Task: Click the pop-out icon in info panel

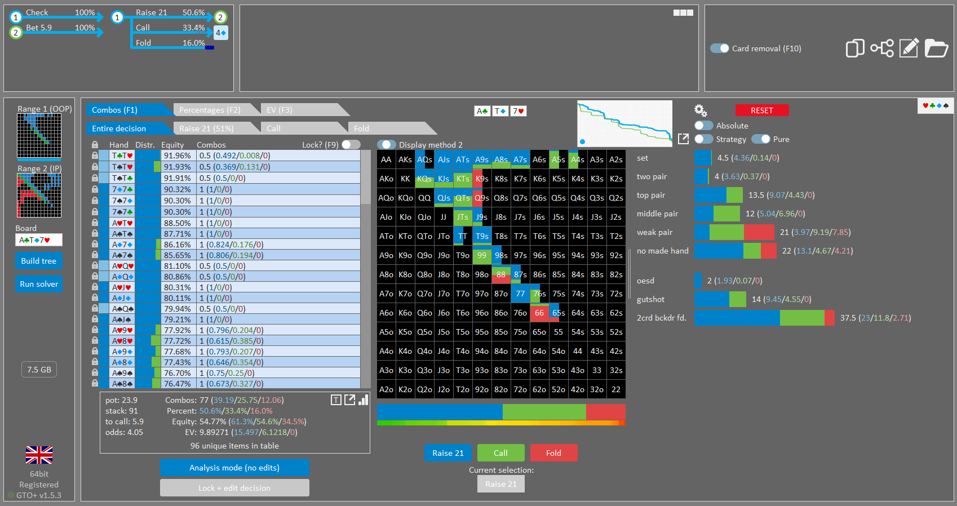Action: tap(349, 400)
